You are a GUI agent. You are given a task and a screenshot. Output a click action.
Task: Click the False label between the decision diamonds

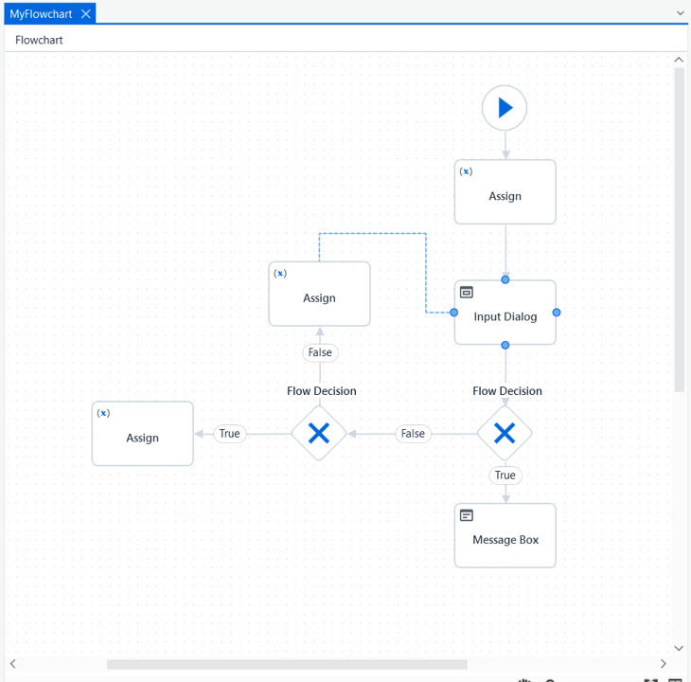point(413,434)
